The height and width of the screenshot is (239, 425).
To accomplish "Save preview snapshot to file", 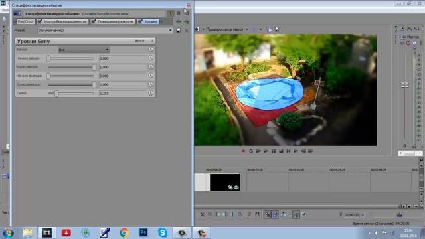I will pos(277,29).
